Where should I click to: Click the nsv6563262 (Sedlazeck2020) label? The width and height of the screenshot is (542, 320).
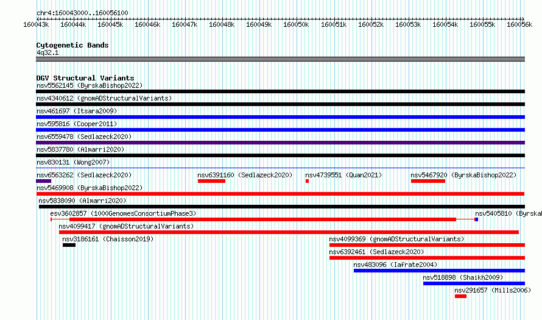point(84,175)
